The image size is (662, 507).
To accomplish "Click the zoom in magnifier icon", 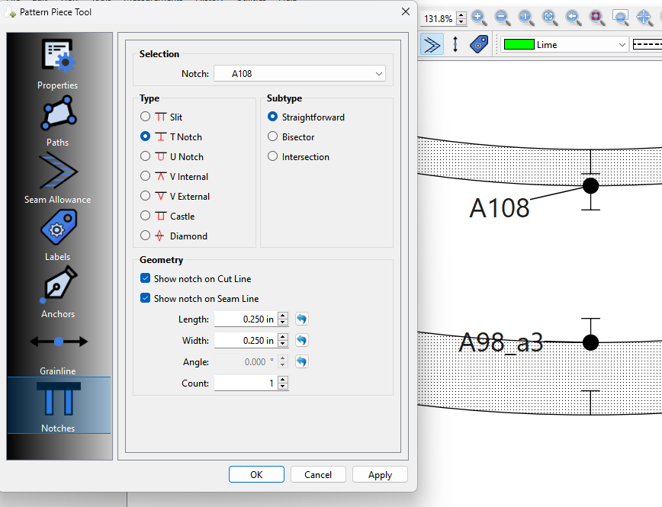I will pos(479,18).
